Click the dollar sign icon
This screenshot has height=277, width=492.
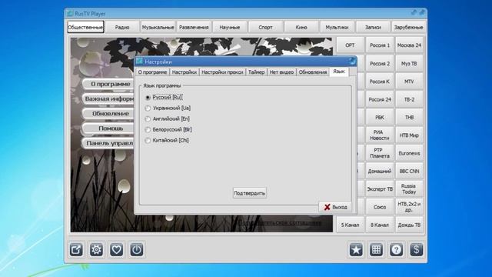[x=417, y=249]
